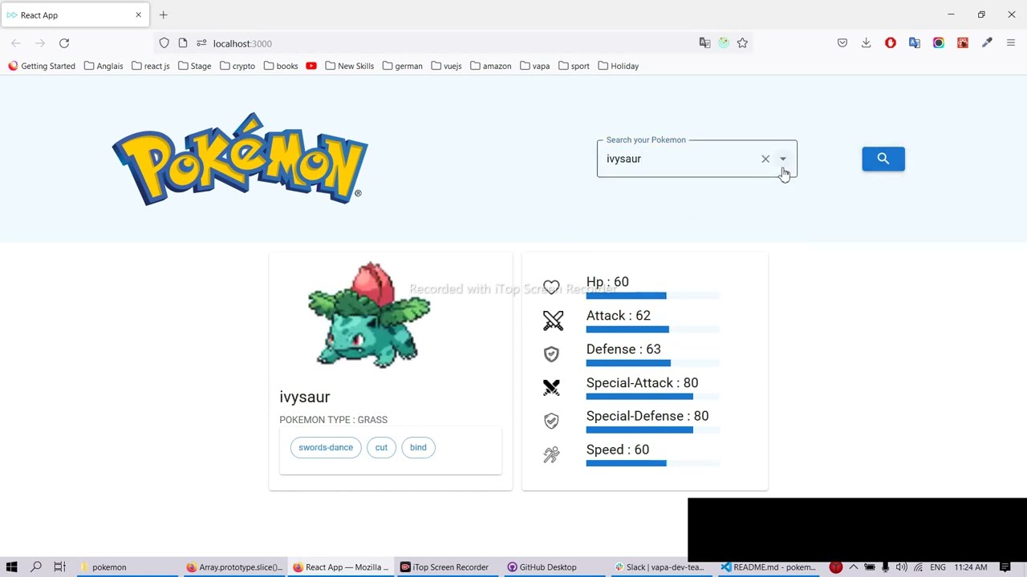Open Task View on taskbar
This screenshot has width=1027, height=577.
59,567
